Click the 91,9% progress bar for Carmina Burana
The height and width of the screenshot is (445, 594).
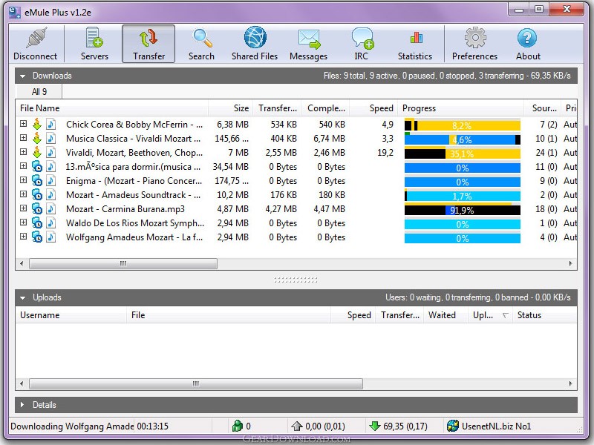(462, 210)
